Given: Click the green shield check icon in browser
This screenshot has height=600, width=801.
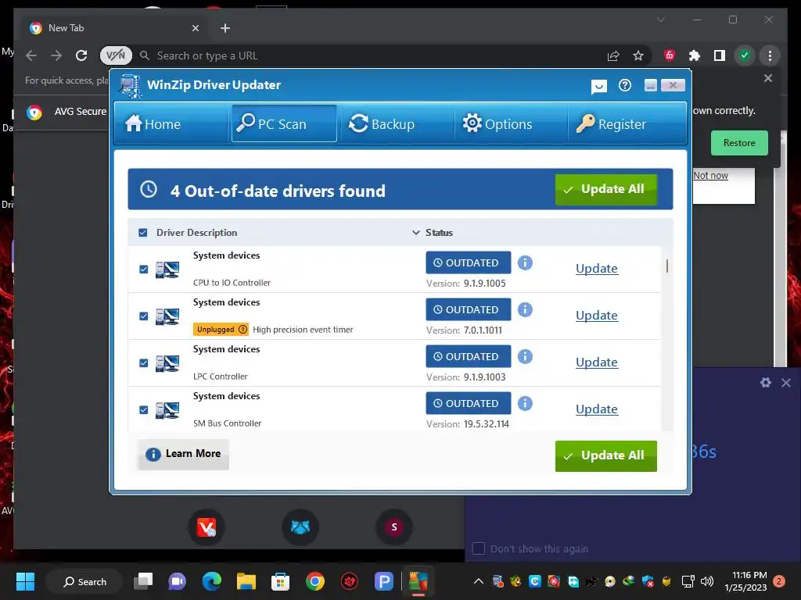Looking at the screenshot, I should (x=745, y=55).
